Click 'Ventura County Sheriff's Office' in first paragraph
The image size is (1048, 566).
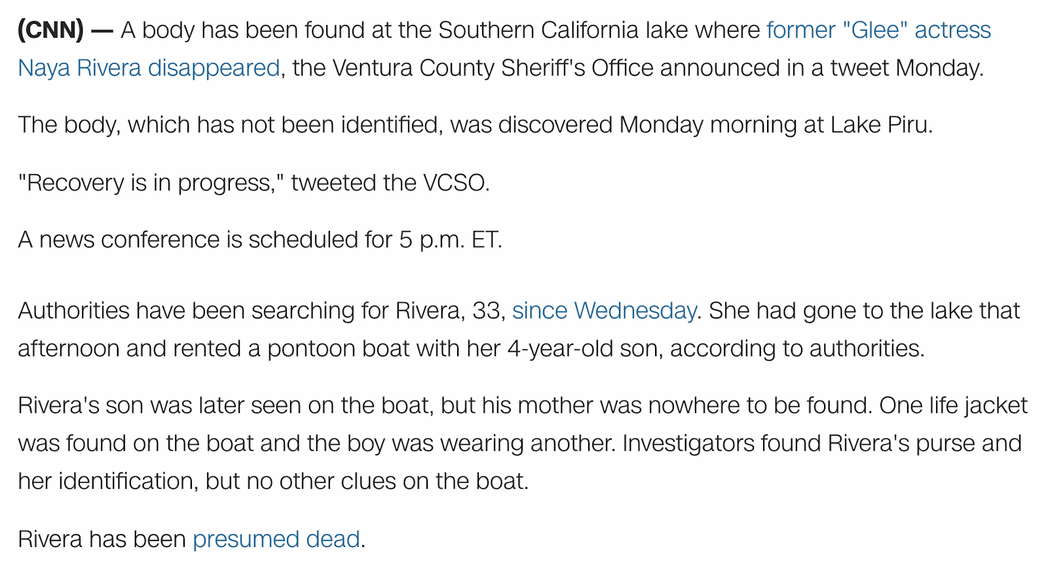(493, 68)
